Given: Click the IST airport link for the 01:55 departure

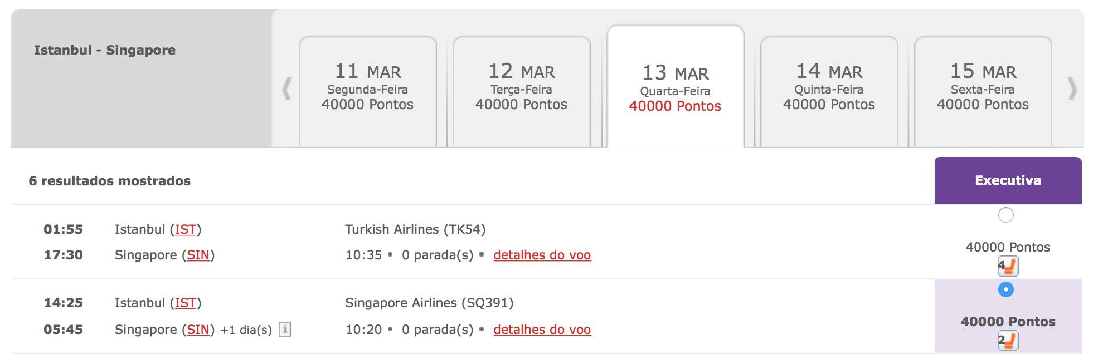Looking at the screenshot, I should (x=186, y=229).
